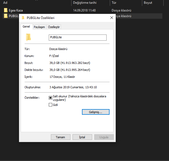This screenshot has height=161, width=169.
Task: Click the Oluşturulma label
Action: [33, 87]
